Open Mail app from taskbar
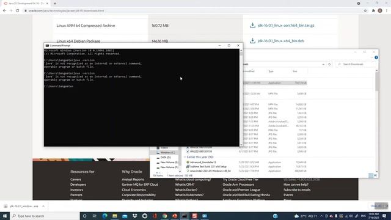The width and height of the screenshot is (391, 220). 125,216
